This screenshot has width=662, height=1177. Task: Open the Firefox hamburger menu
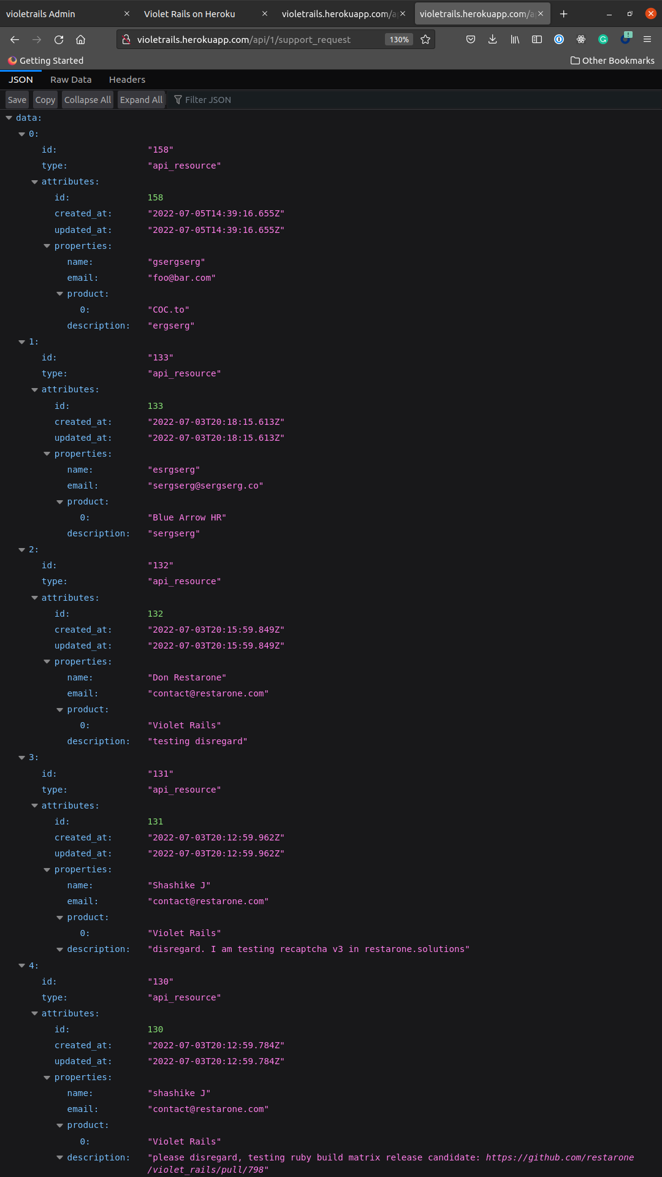(648, 39)
